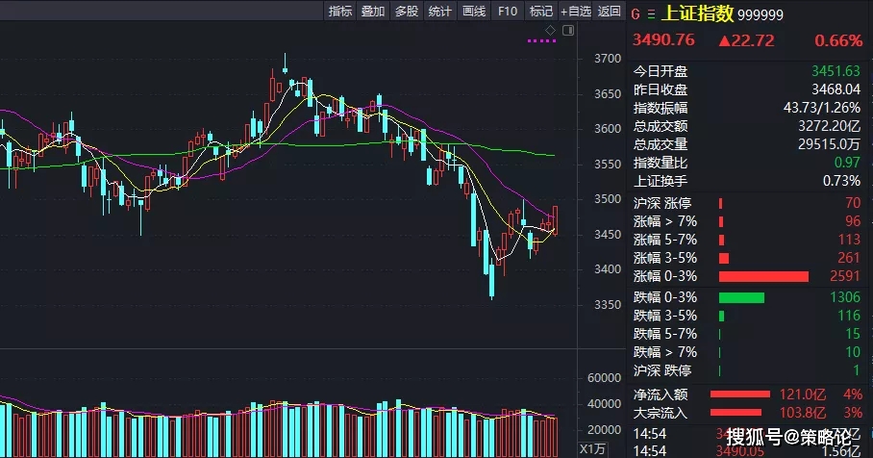Viewport: 873px width, 458px height.
Task: Open the 指标 indicators menu
Action: pos(340,12)
